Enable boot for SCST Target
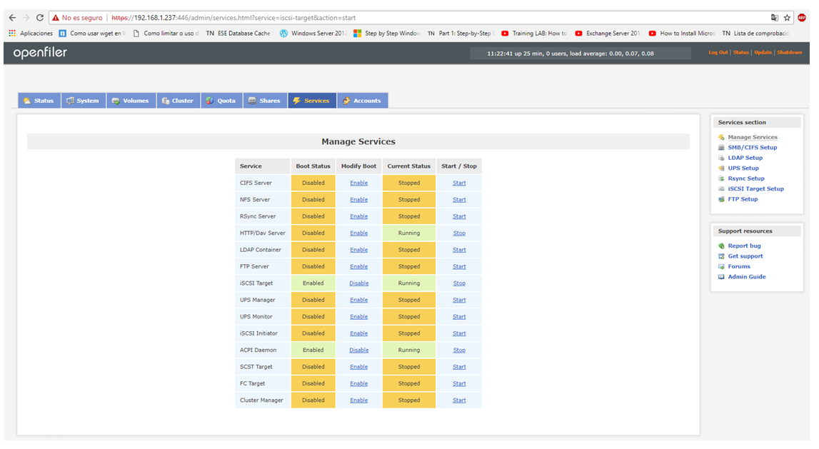This screenshot has height=449, width=819. [x=359, y=366]
